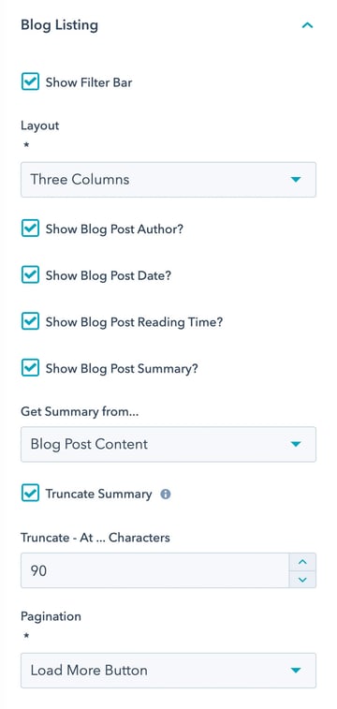
Task: Uncheck the Show Filter Bar checkbox
Action: (30, 82)
